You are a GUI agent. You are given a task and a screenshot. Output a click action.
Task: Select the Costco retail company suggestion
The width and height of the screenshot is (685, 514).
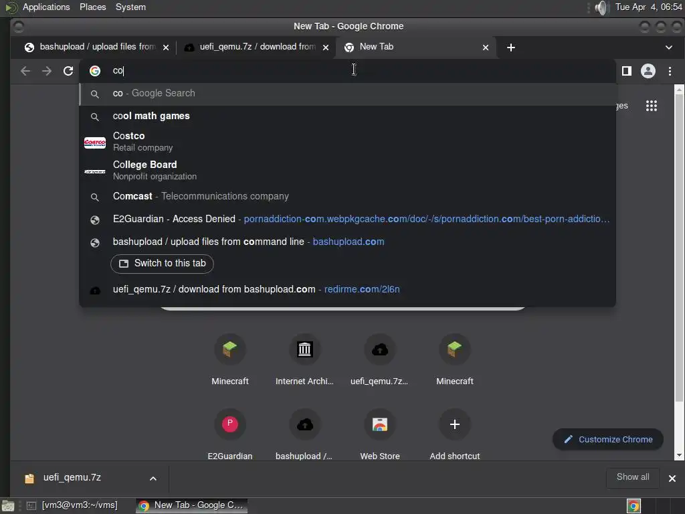point(347,142)
